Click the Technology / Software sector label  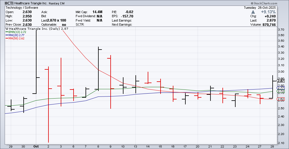click(20, 8)
